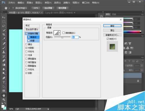The width and height of the screenshot is (145, 111).
Task: Select the Hand tool in toolbox
Action: click(4, 95)
